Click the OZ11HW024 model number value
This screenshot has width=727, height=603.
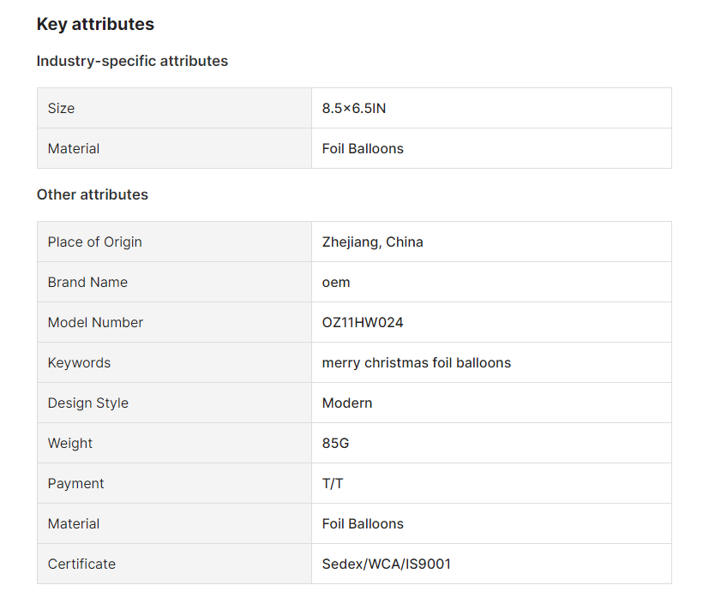(363, 322)
